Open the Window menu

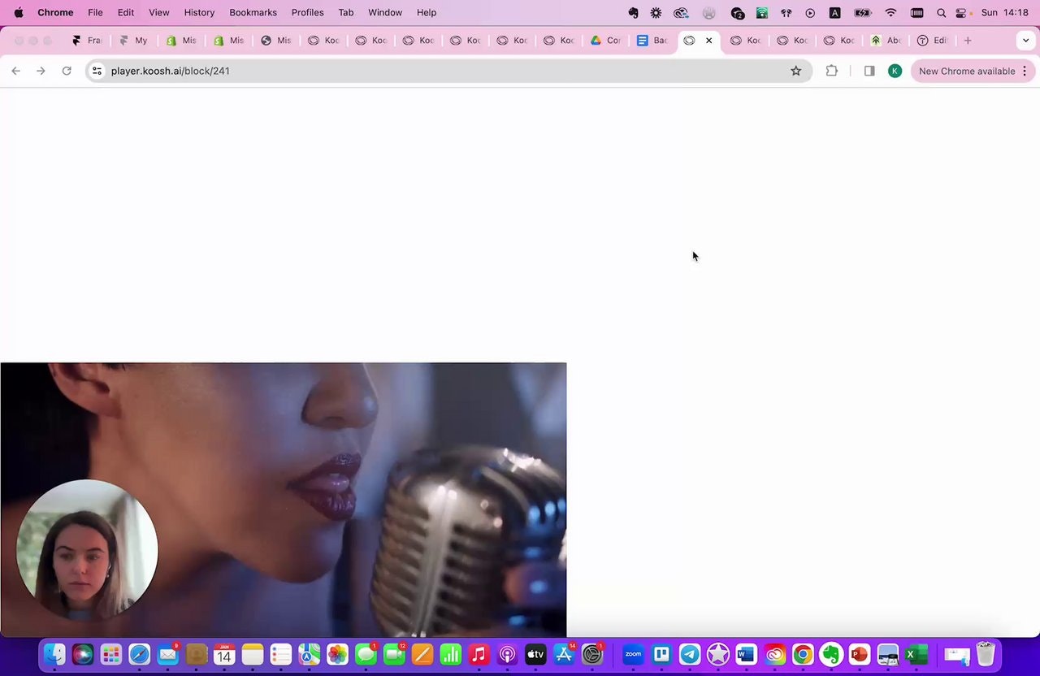(x=385, y=12)
